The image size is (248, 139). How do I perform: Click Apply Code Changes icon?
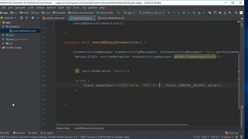point(179,13)
